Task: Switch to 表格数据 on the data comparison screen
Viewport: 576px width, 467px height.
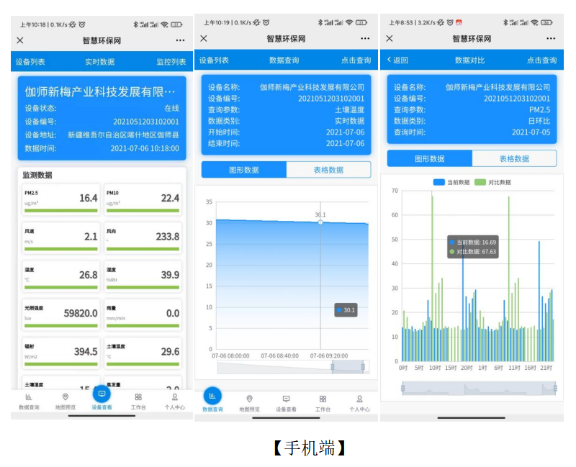Action: 514,158
